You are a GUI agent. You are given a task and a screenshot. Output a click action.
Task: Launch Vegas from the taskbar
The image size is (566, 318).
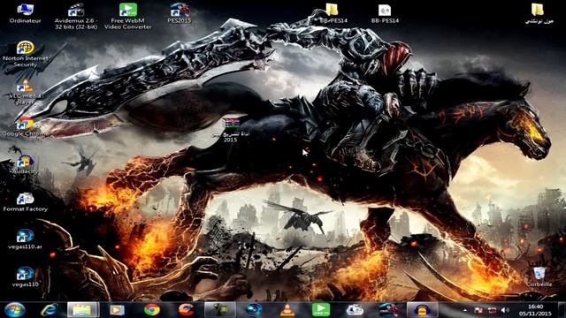(x=254, y=310)
